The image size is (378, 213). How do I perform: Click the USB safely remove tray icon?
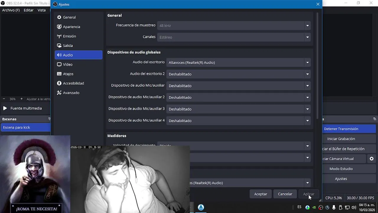pyautogui.click(x=340, y=208)
